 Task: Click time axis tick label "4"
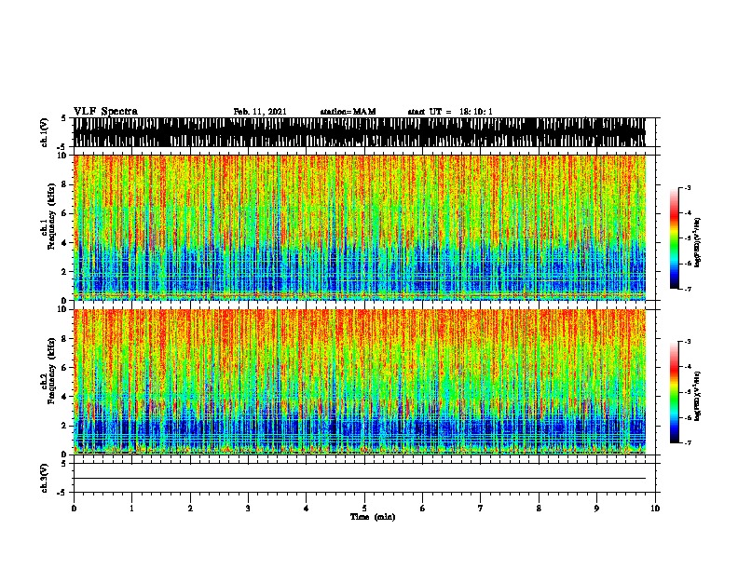click(307, 509)
